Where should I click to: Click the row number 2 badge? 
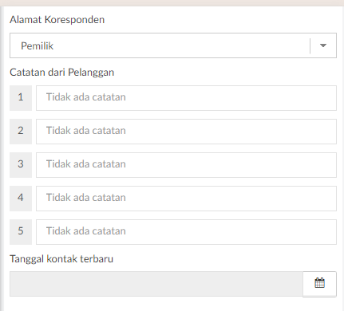click(21, 132)
